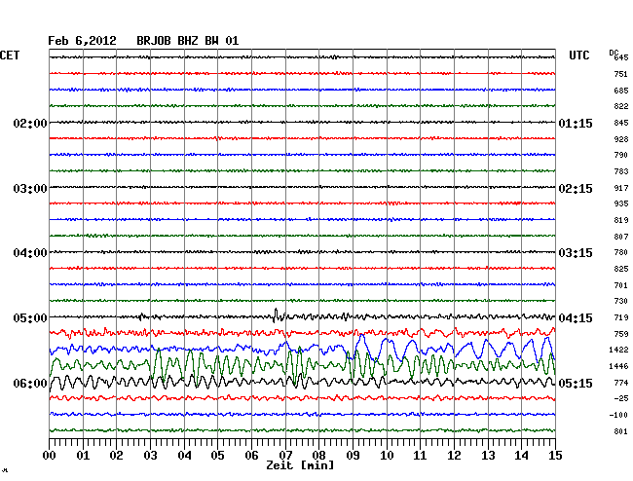The image size is (633, 481).
Task: Click the x-axis minute label "00"
Action: tap(50, 456)
